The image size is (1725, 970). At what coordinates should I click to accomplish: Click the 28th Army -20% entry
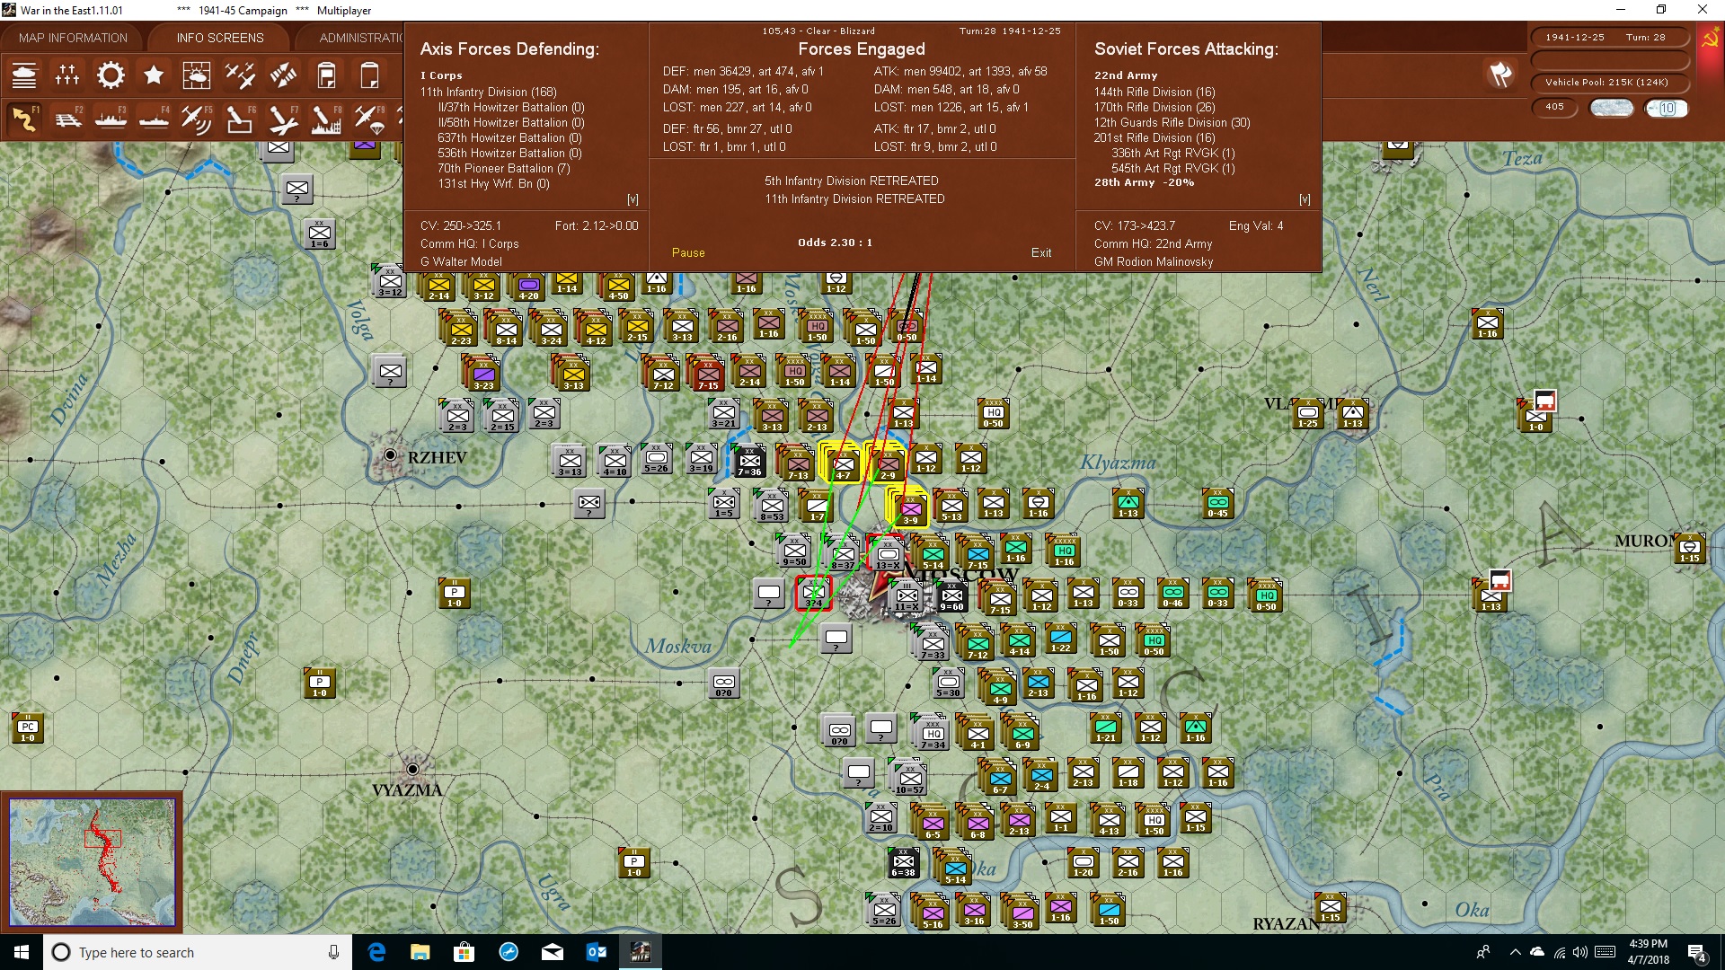point(1144,182)
